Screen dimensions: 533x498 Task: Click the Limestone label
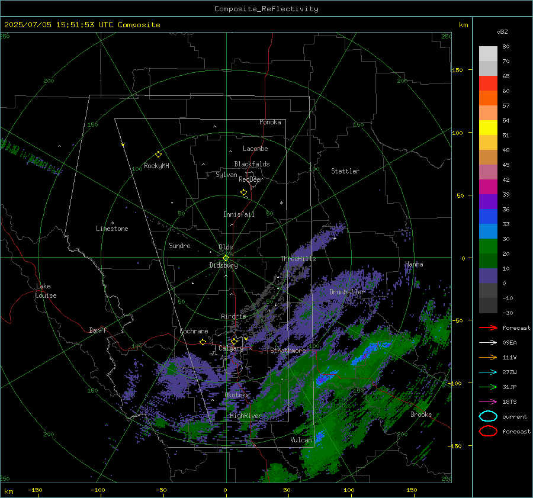click(x=112, y=229)
